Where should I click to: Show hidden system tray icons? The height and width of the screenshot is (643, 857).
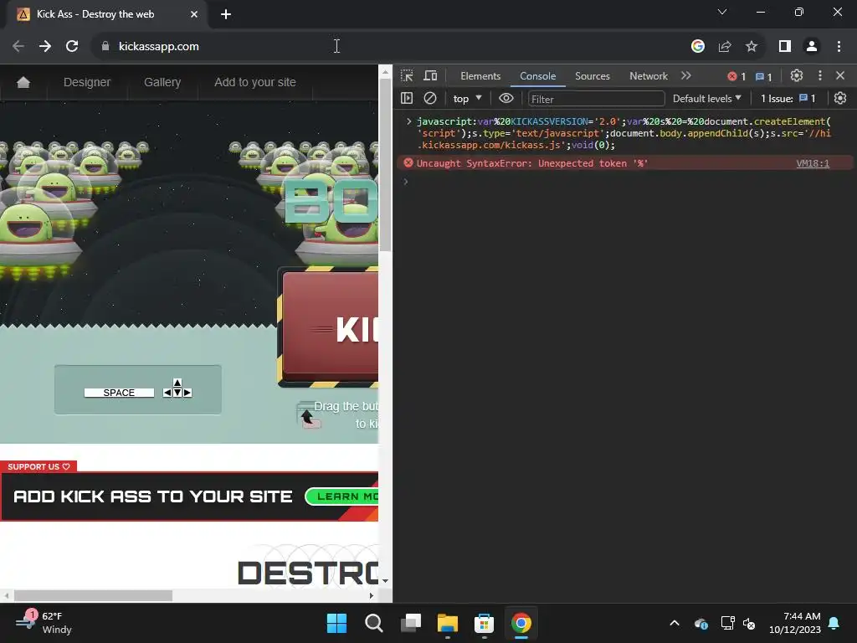coord(675,623)
